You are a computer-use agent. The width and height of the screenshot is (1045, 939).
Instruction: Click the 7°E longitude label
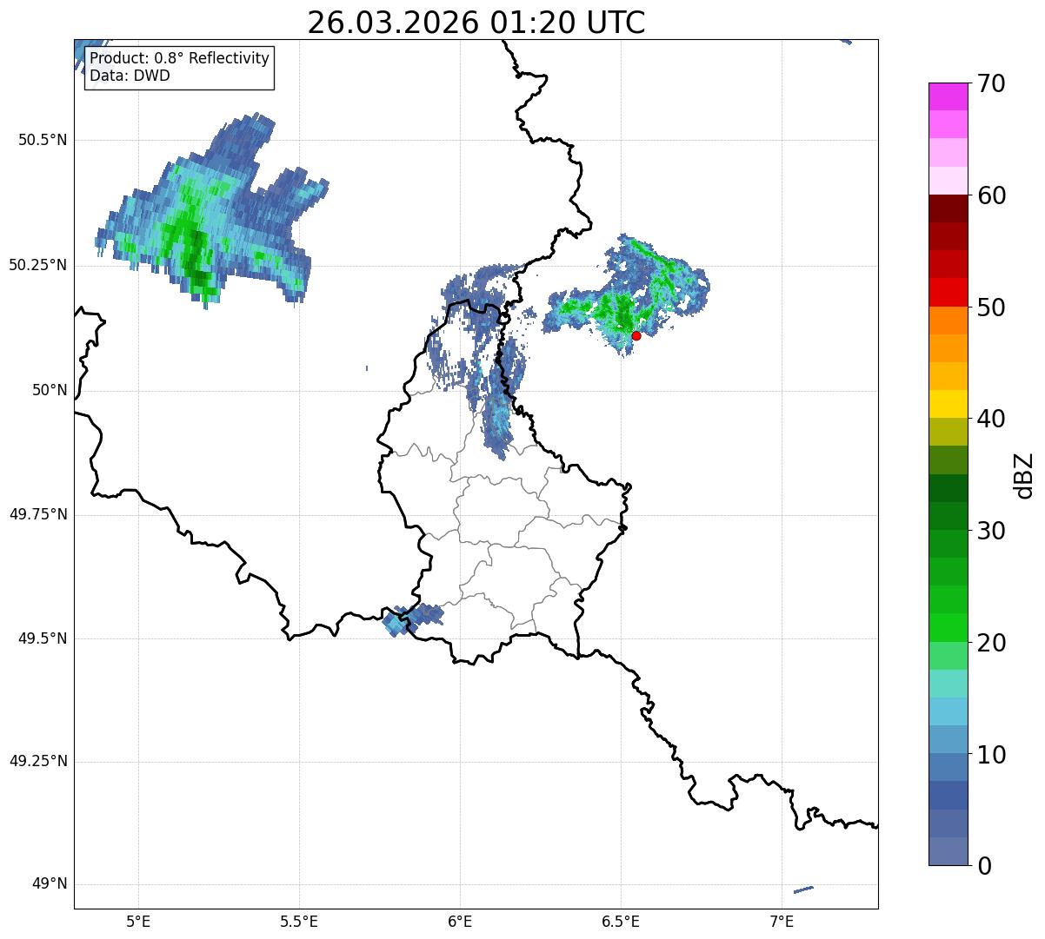pyautogui.click(x=782, y=922)
